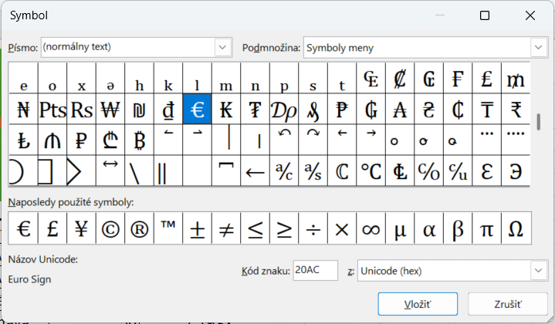Maximize the Symbol dialog window

coord(485,15)
